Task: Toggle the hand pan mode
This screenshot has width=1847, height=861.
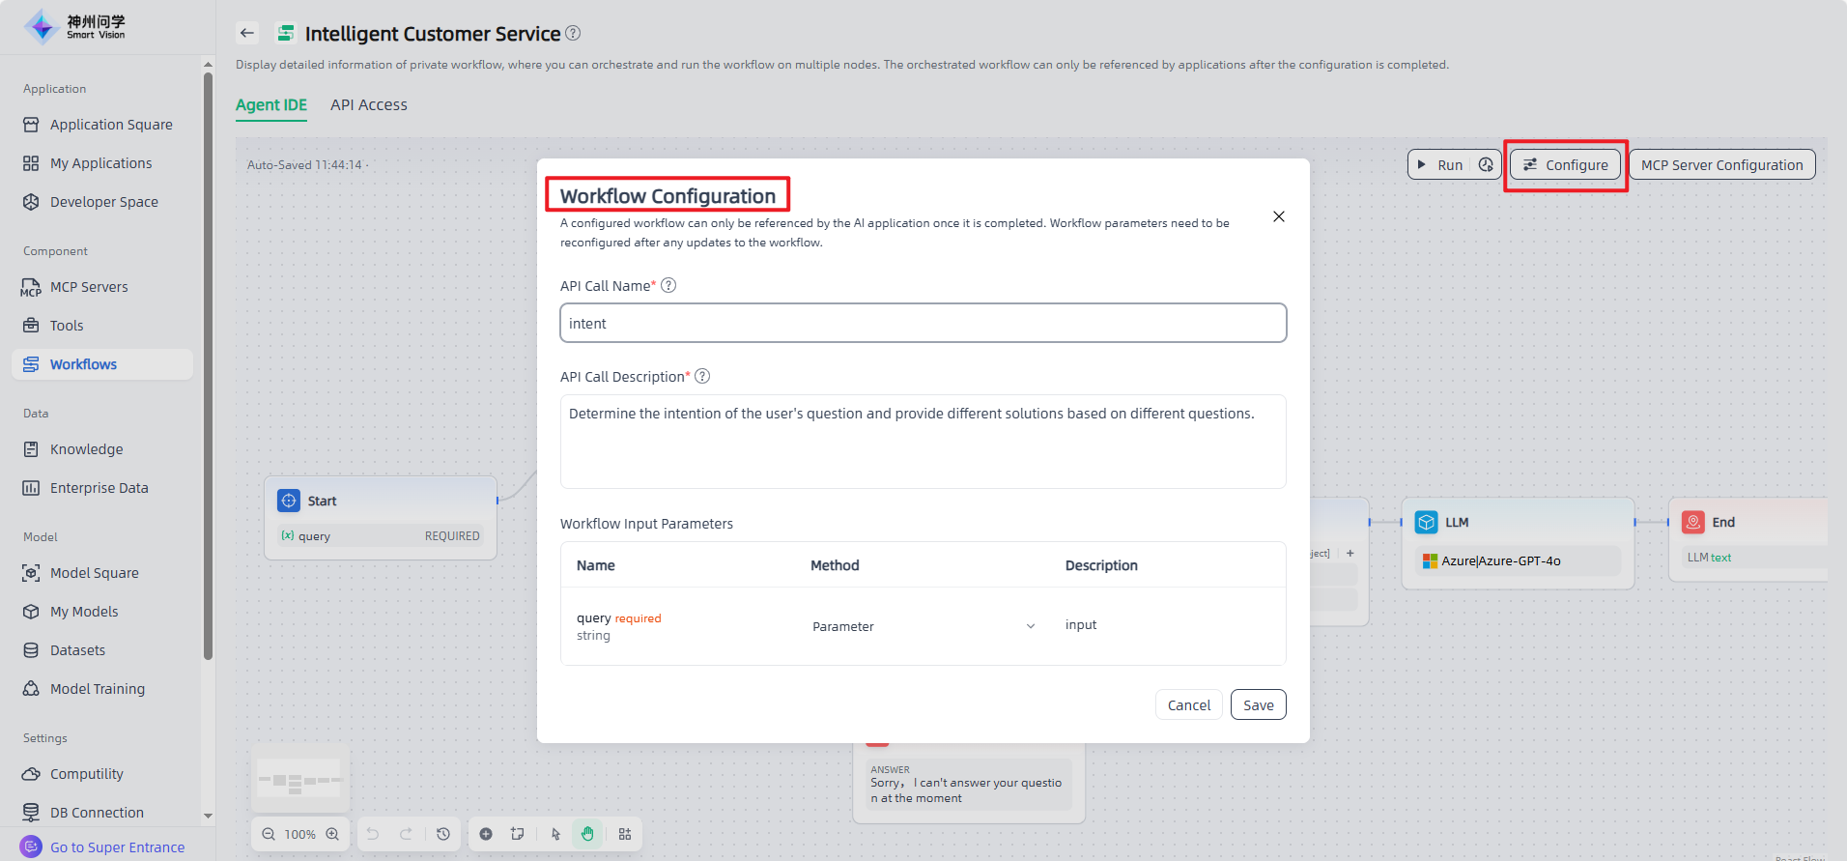Action: tap(587, 834)
